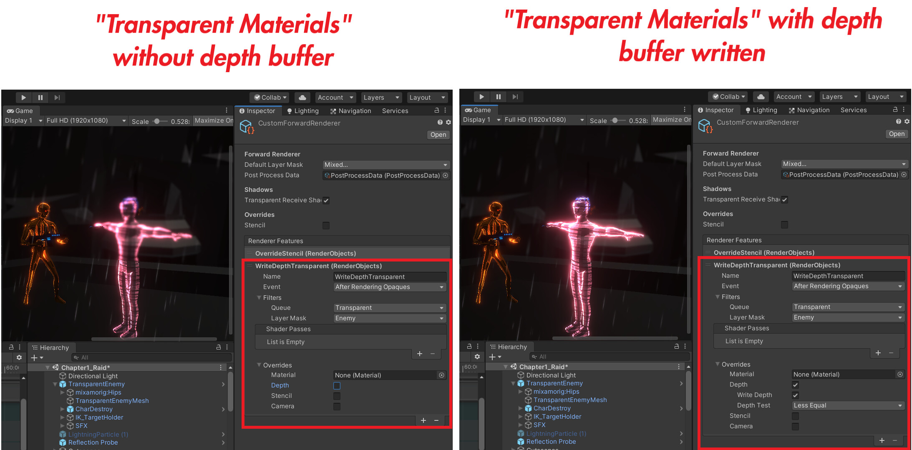Click the CustomForwardRenderer asset icon

click(x=247, y=126)
